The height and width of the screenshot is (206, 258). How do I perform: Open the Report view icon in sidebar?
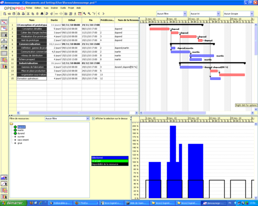point(4,54)
